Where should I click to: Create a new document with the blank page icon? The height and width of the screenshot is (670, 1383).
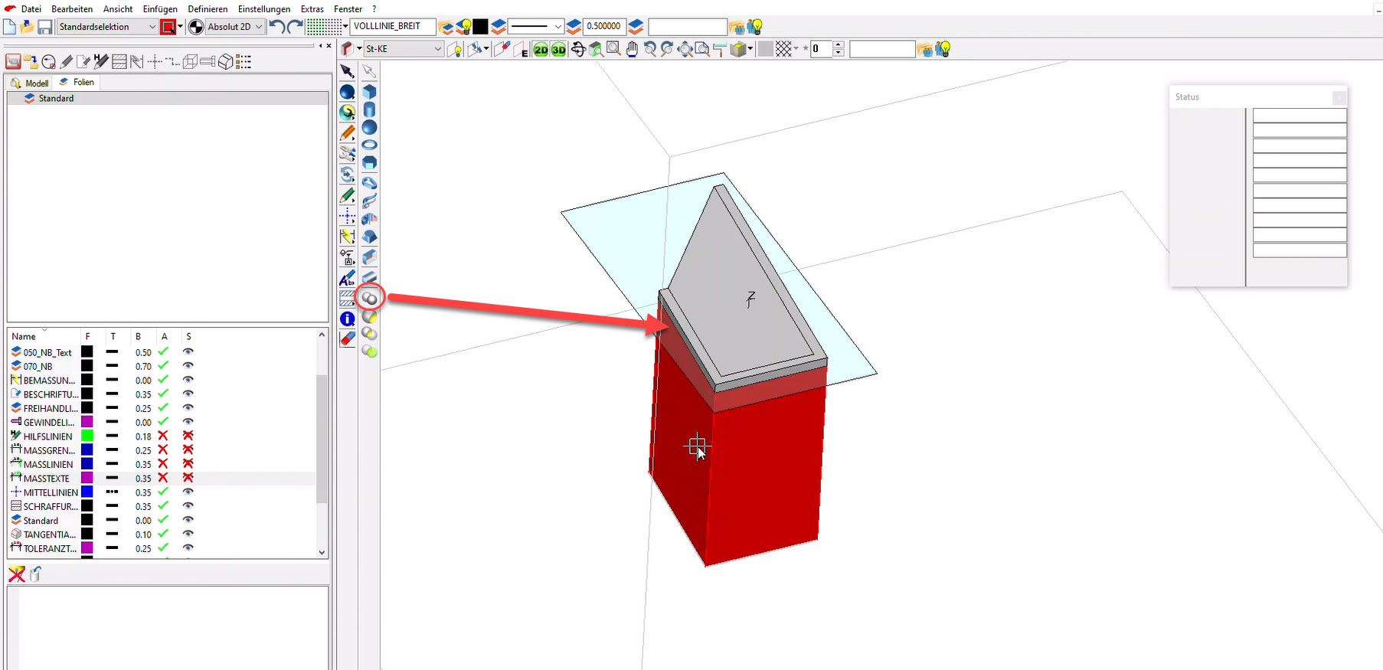pyautogui.click(x=9, y=27)
